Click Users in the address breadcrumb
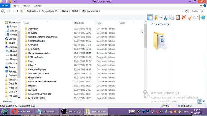The height and width of the screenshot is (116, 207). (65, 11)
